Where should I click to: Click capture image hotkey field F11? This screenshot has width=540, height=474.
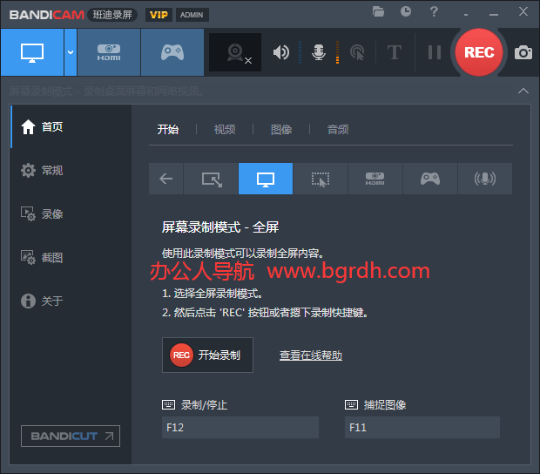click(x=422, y=428)
